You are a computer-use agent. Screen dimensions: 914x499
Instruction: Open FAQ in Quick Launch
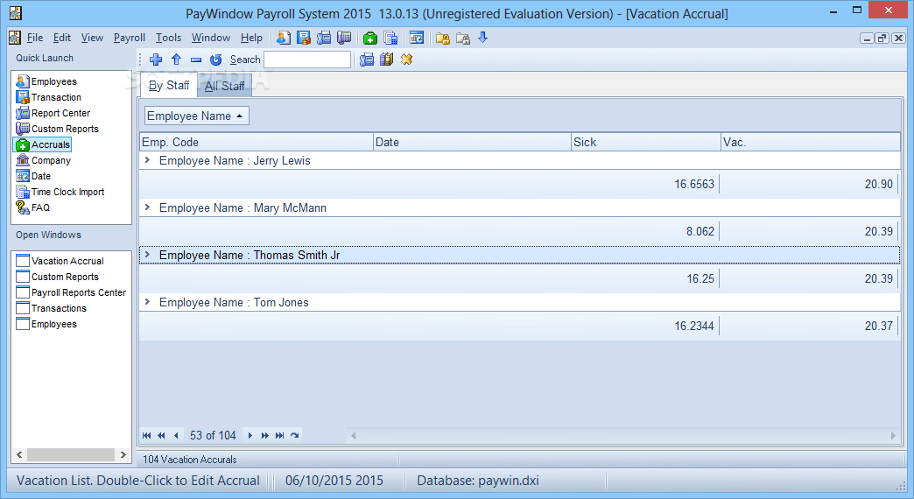(33, 207)
